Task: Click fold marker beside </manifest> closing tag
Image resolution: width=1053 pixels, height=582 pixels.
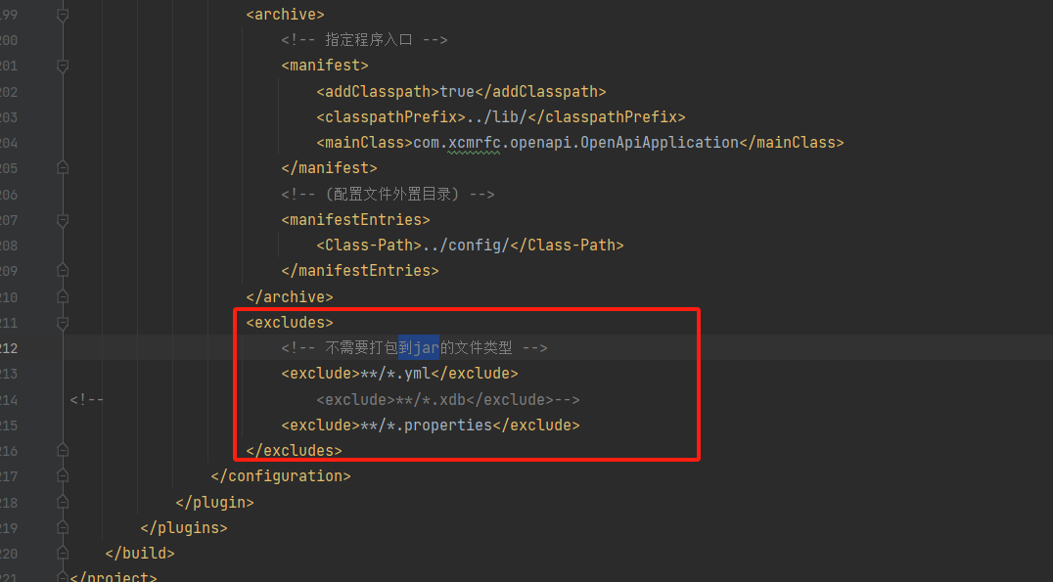Action: [63, 168]
